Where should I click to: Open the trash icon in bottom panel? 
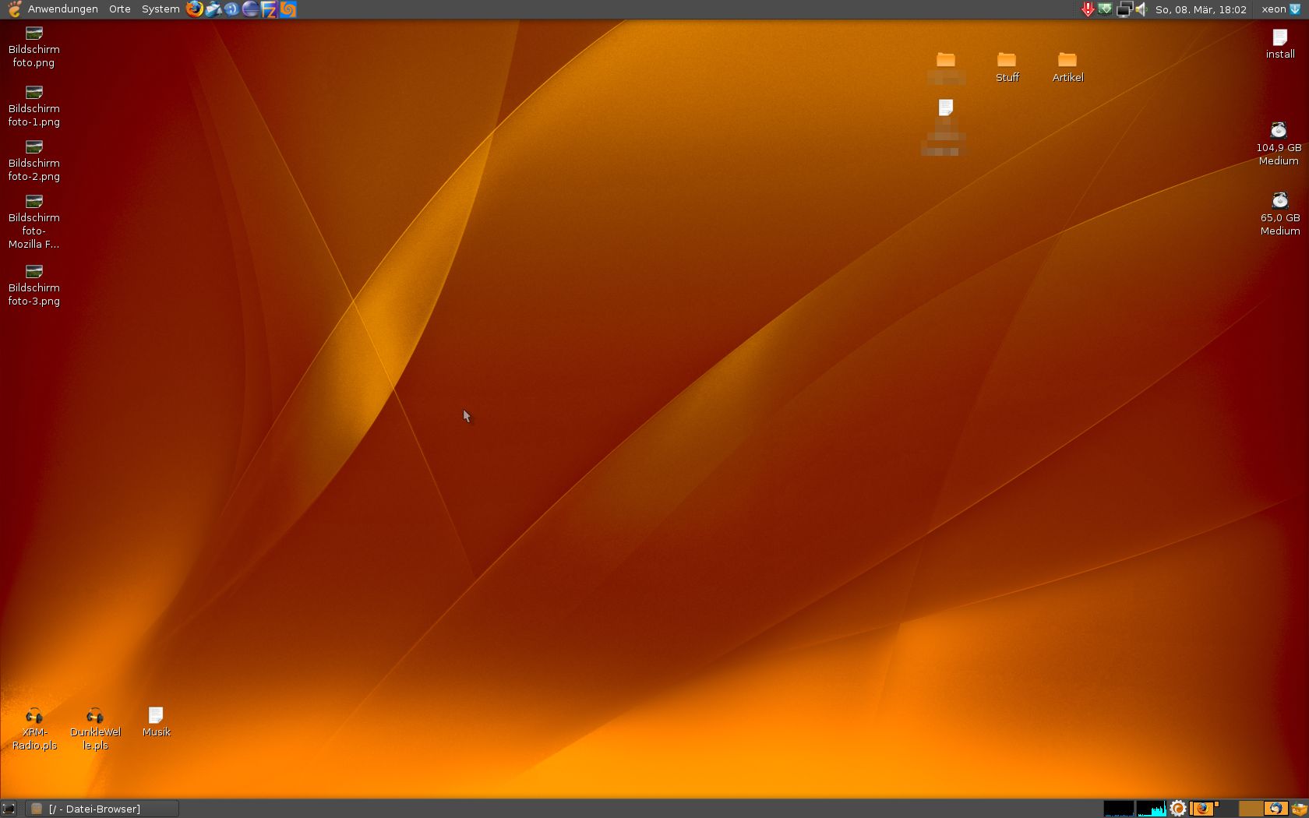1299,809
